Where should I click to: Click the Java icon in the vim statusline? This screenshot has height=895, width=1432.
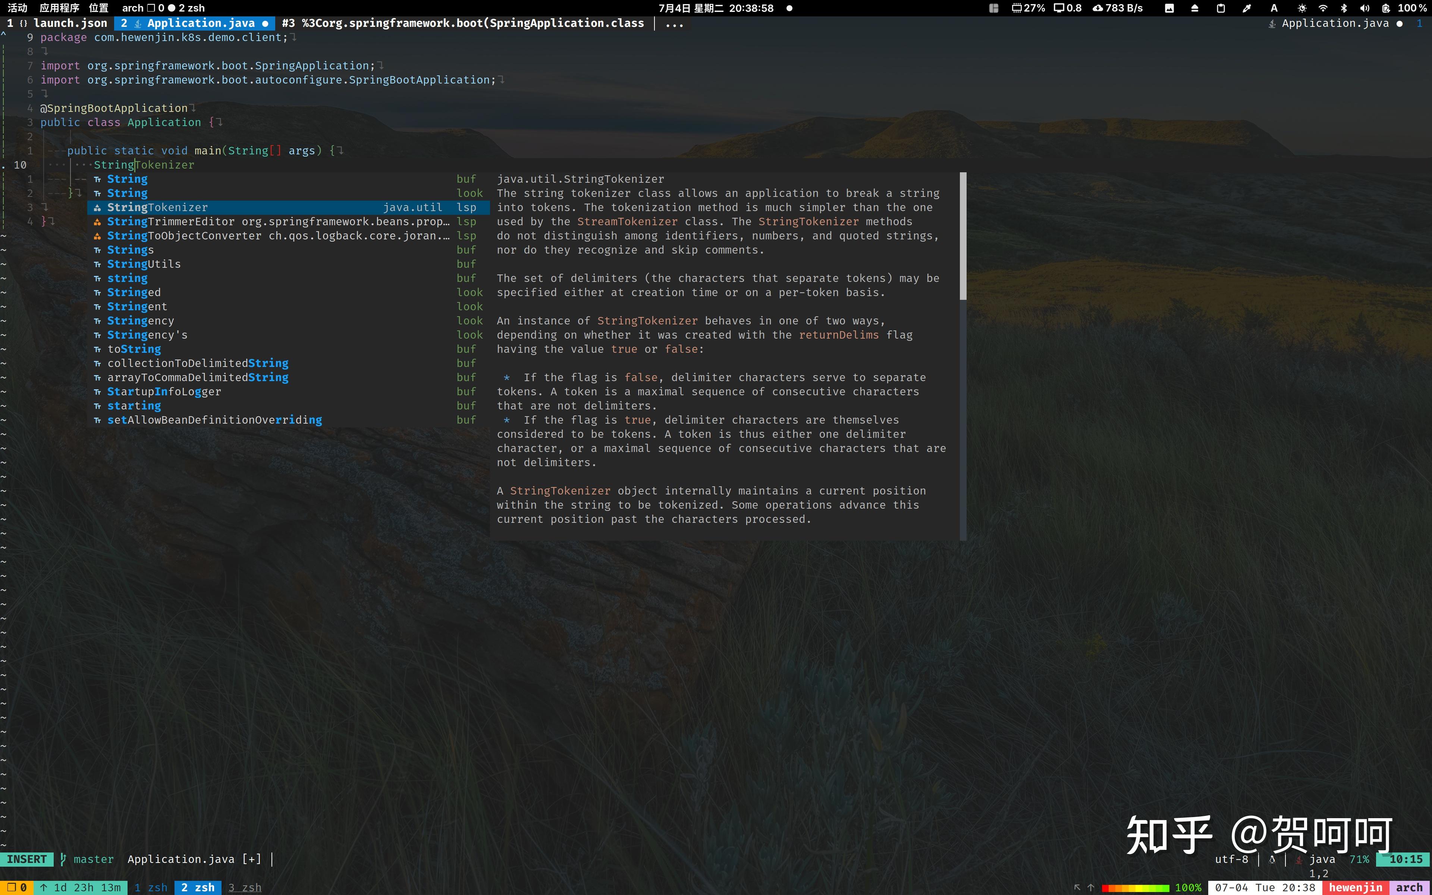[x=1299, y=860]
